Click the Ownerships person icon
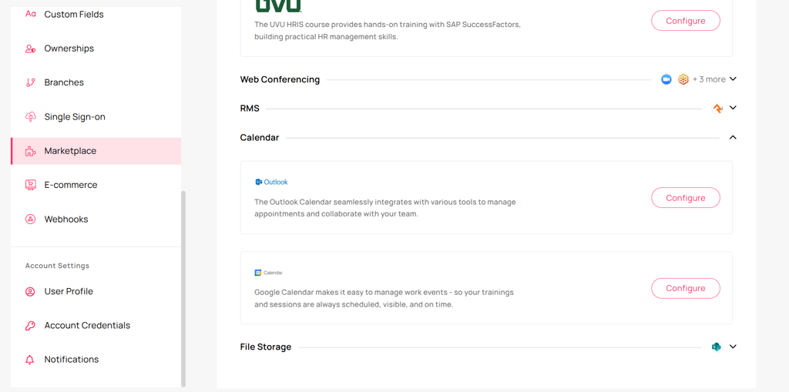Screen dimensions: 789x392 pyautogui.click(x=31, y=49)
